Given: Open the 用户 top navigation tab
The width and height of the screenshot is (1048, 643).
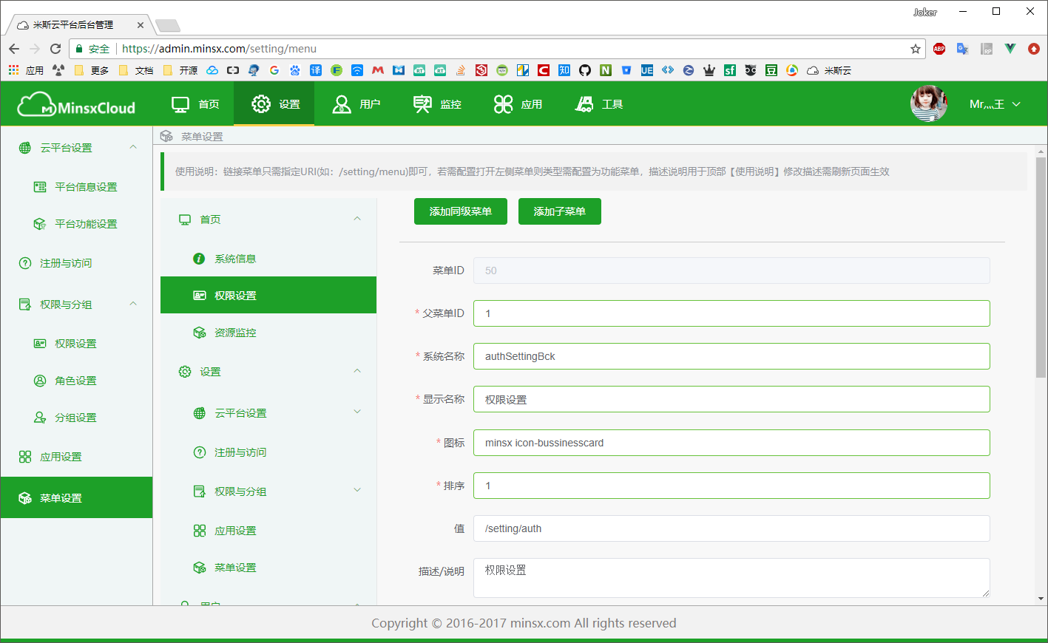Looking at the screenshot, I should 355,104.
